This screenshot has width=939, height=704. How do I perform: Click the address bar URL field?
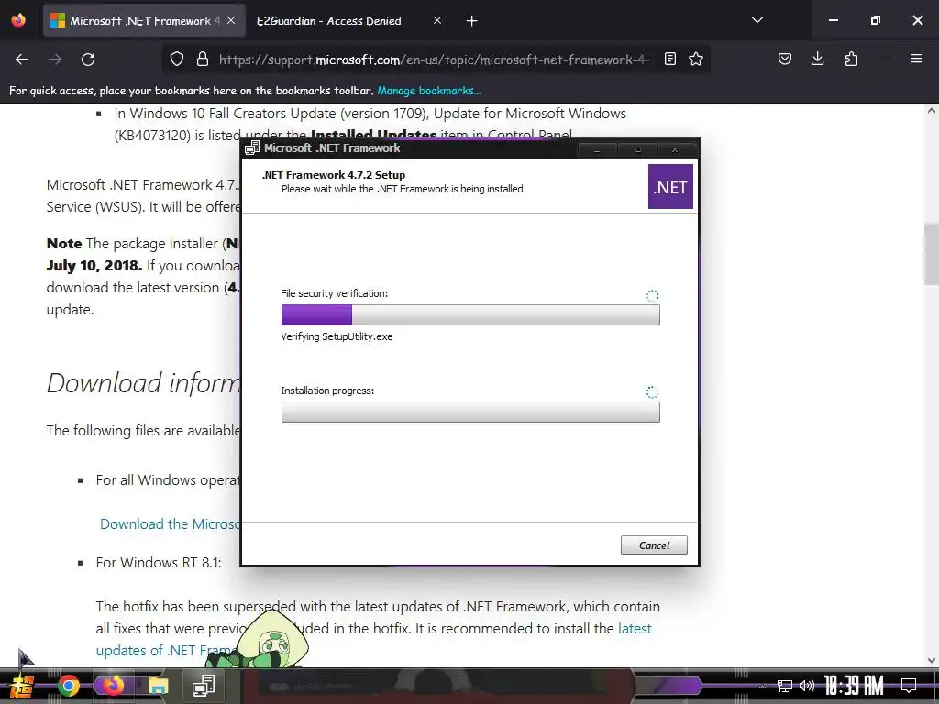tap(434, 60)
